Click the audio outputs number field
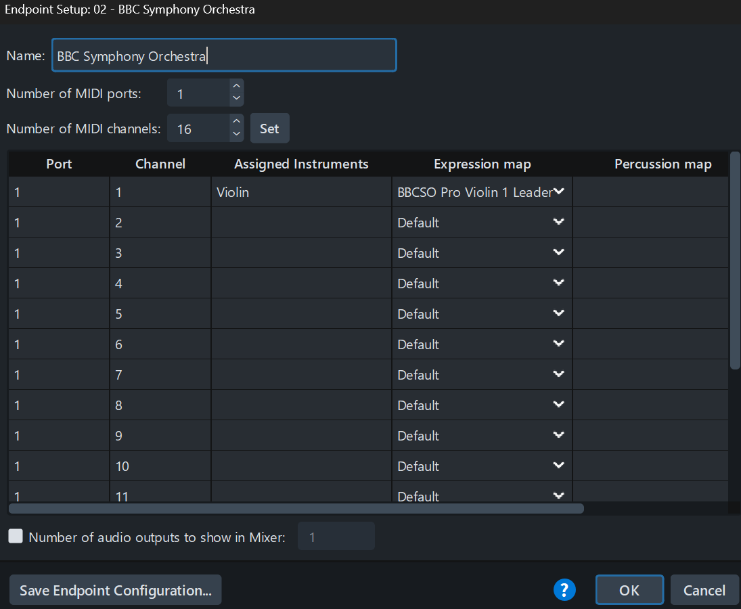 click(336, 536)
